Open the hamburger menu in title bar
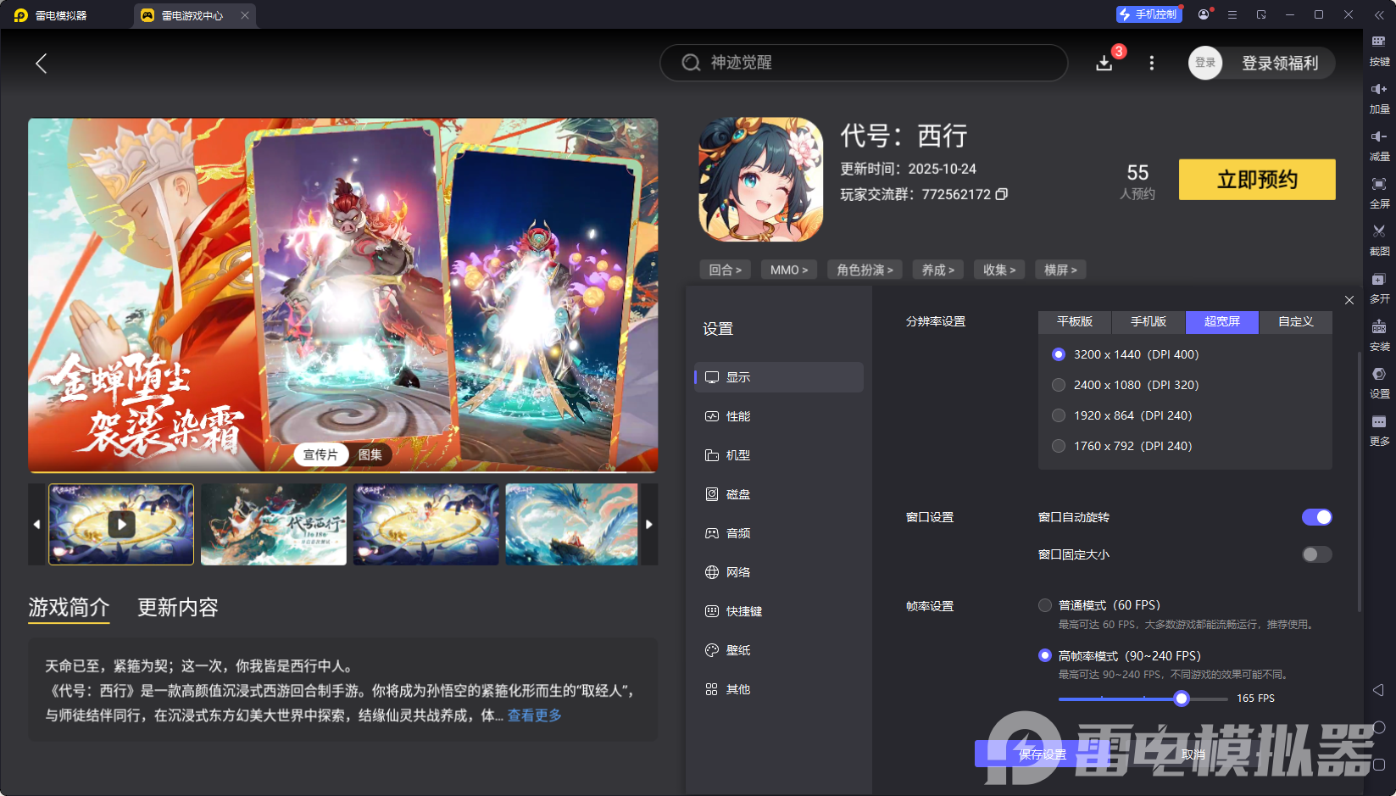This screenshot has width=1396, height=796. tap(1232, 14)
